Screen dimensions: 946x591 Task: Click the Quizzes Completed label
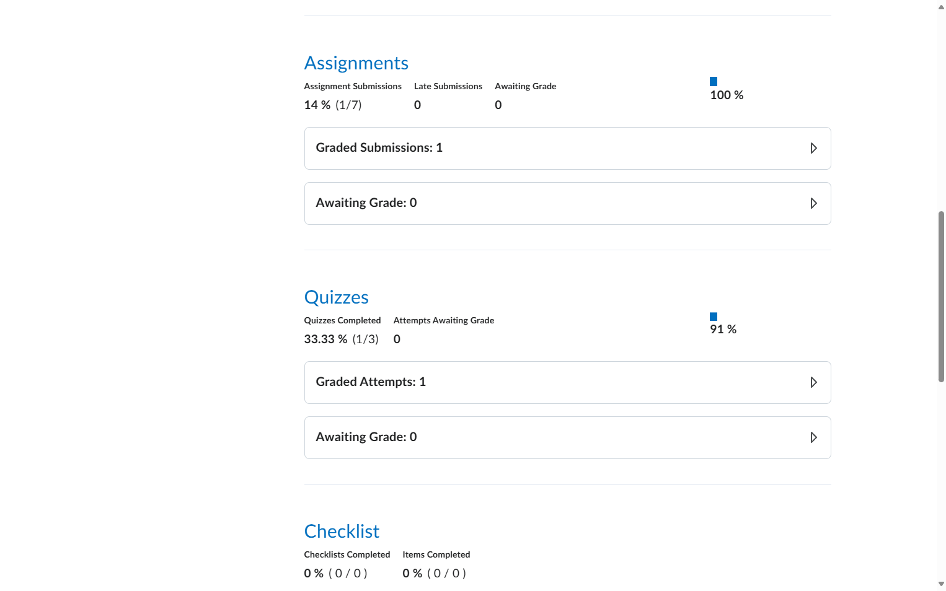point(342,320)
